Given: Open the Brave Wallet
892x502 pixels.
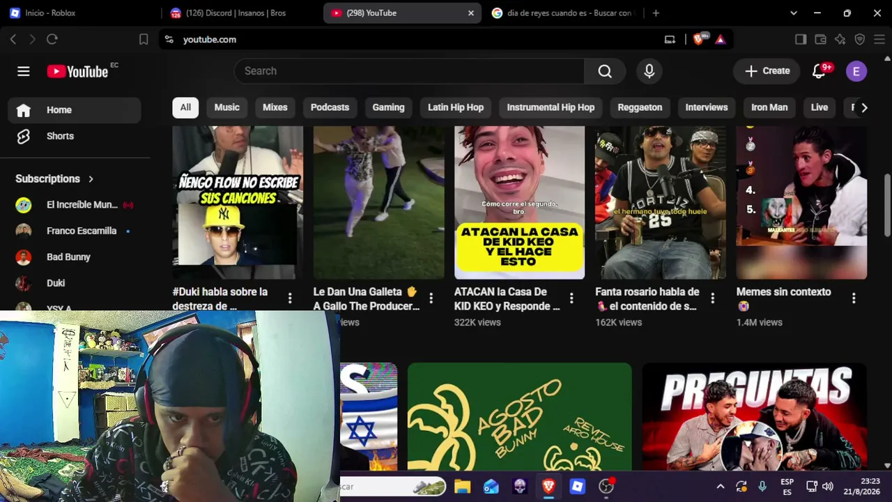Looking at the screenshot, I should click(820, 40).
